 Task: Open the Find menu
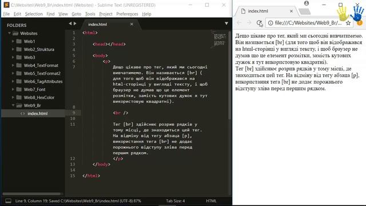tap(50, 14)
